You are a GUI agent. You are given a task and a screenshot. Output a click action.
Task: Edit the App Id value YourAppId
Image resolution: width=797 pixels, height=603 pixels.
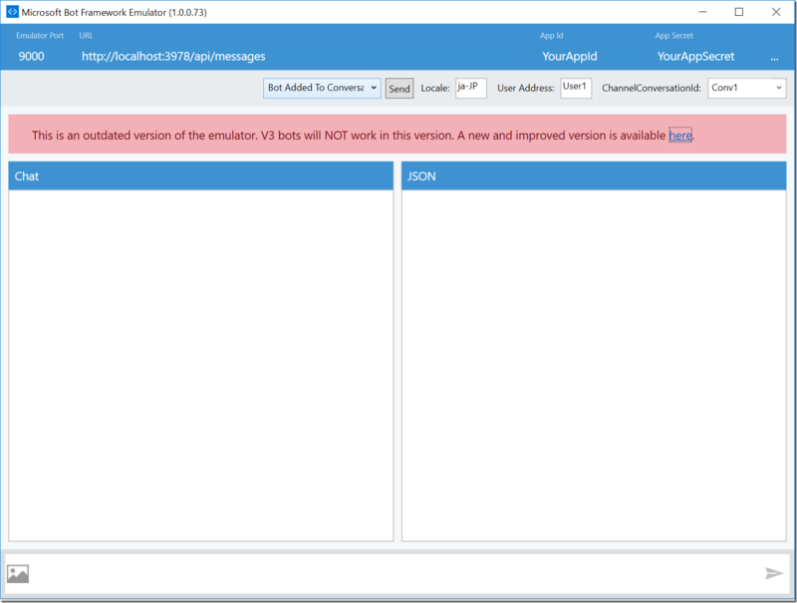click(x=569, y=57)
